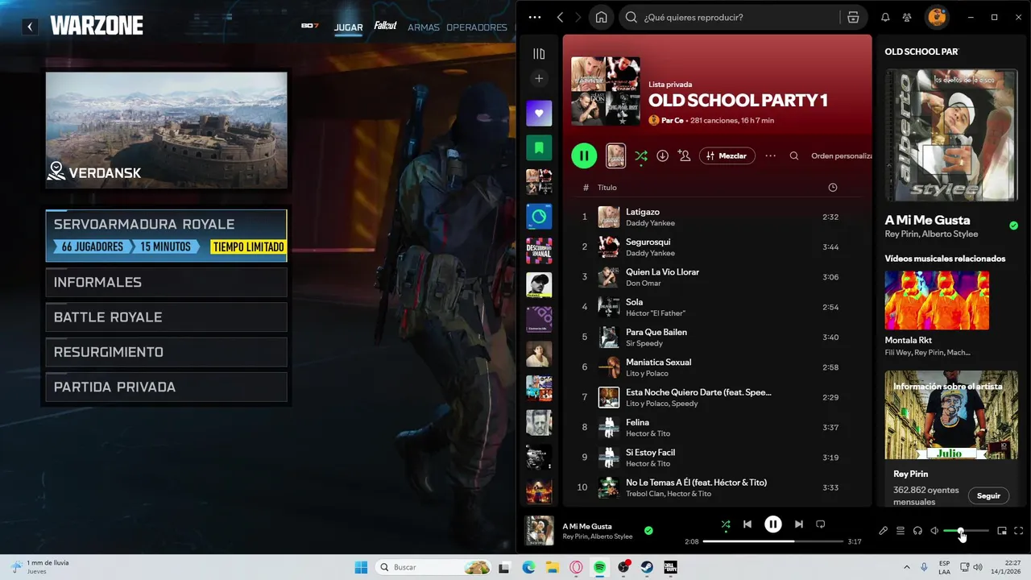
Task: Toggle playlist shuffle next to green pause
Action: click(640, 155)
